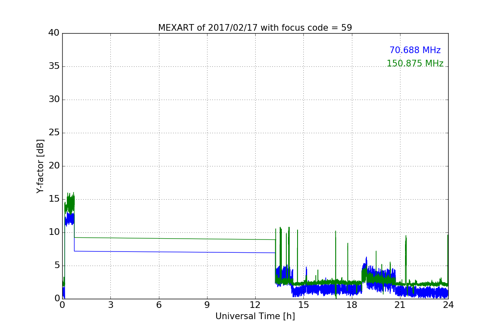This screenshot has width=498, height=332.
Task: Click x-axis tick label 6
Action: point(159,305)
